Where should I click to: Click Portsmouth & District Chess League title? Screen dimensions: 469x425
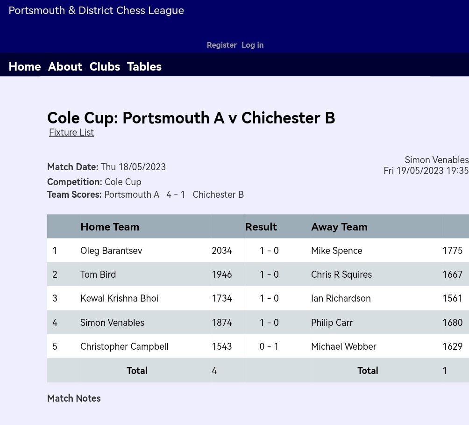point(96,11)
